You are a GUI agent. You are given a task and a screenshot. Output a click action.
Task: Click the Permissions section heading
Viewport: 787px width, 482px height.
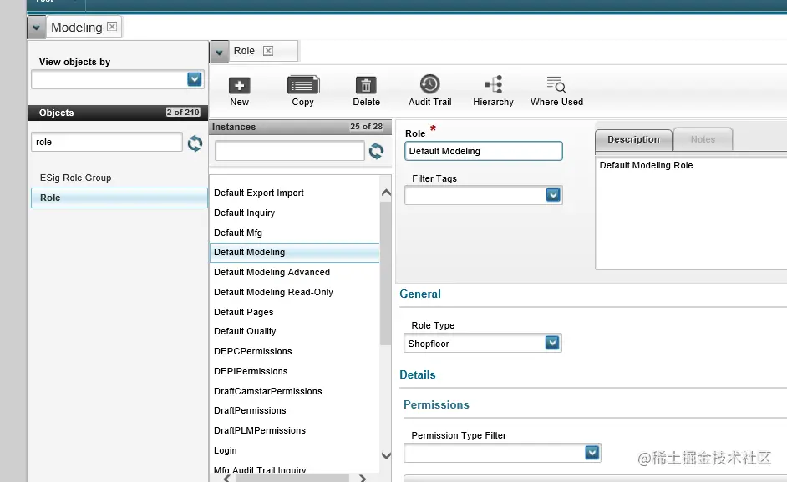point(436,404)
